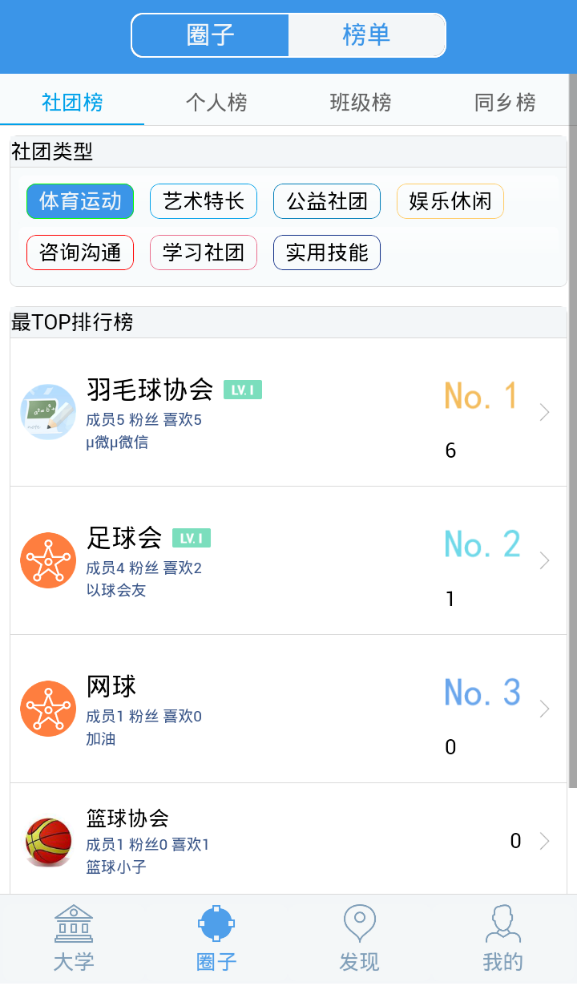Tap the 圈子 circle icon in bottom bar

[x=216, y=923]
